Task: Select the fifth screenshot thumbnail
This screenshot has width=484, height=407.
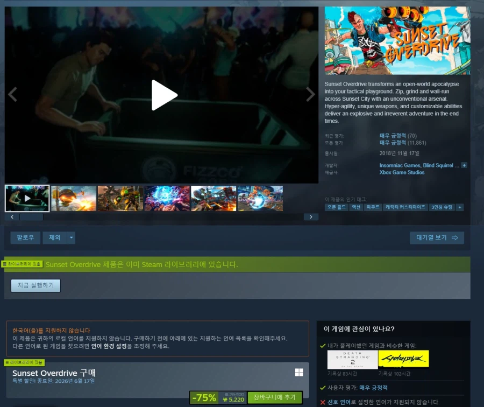Action: pos(213,199)
